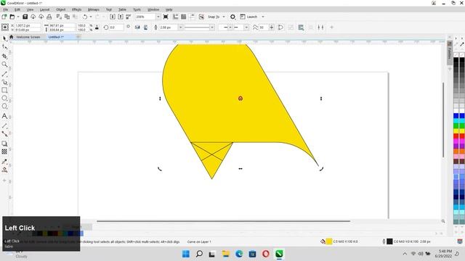Click the yellow fill swatch in status bar
The height and width of the screenshot is (261, 465).
tap(329, 241)
